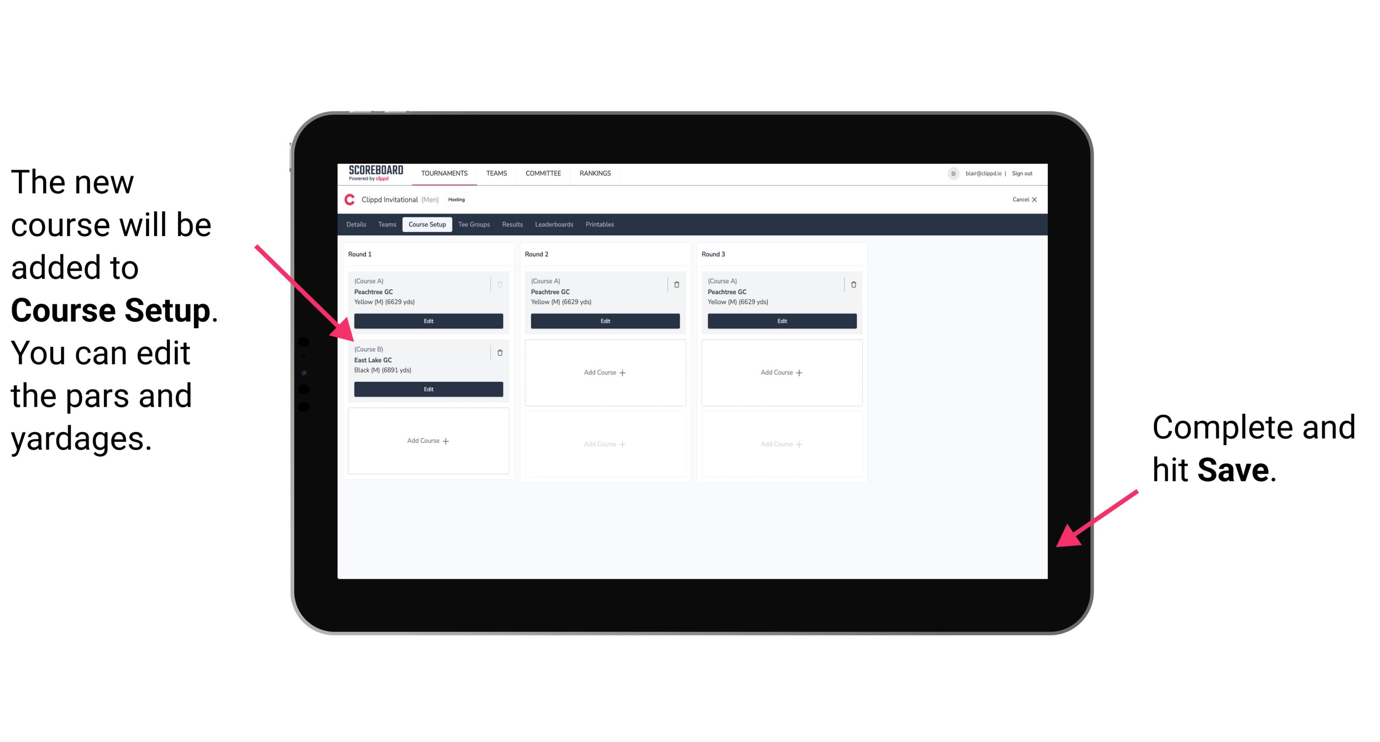Edit Round 1 Course A Peachtree GC
Image resolution: width=1380 pixels, height=742 pixels.
click(x=428, y=321)
